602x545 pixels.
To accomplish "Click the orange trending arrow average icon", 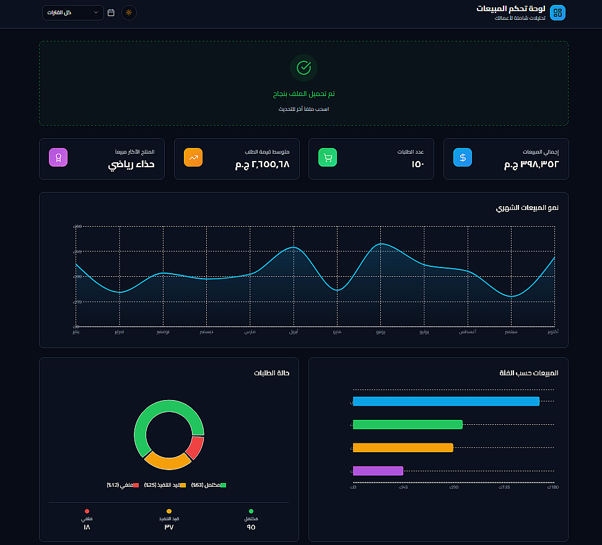I will 193,157.
